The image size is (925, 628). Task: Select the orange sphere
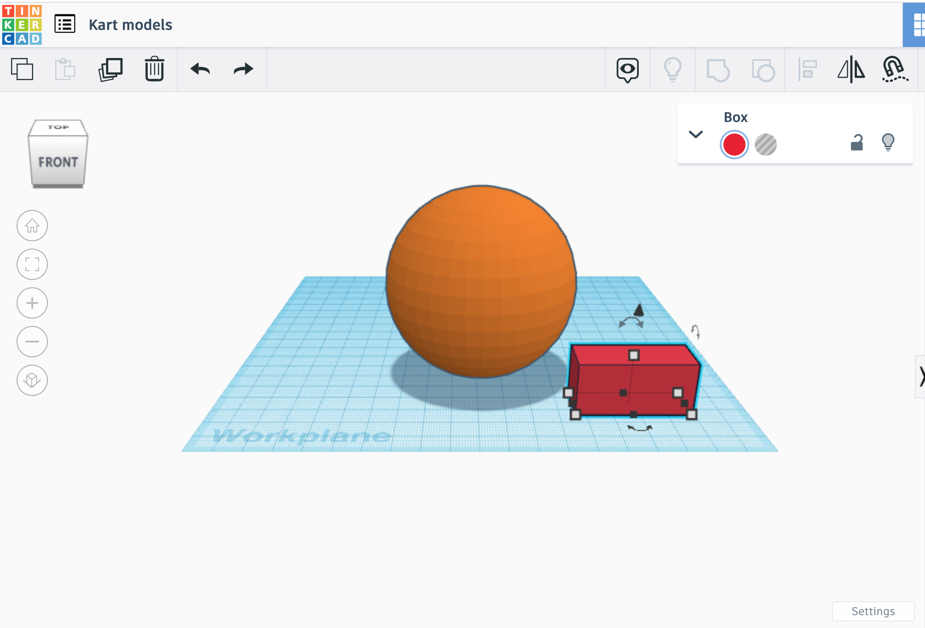481,281
